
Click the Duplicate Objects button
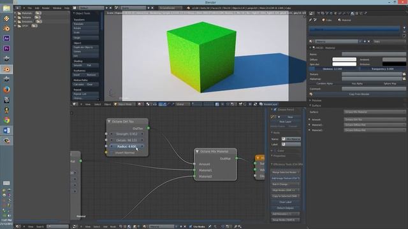pos(85,47)
